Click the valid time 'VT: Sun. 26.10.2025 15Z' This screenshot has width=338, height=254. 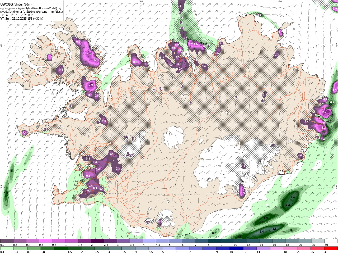pos(16,19)
